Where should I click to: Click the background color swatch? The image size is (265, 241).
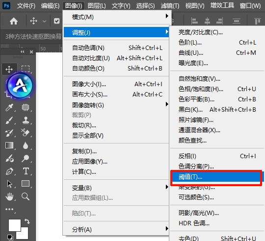24,235
